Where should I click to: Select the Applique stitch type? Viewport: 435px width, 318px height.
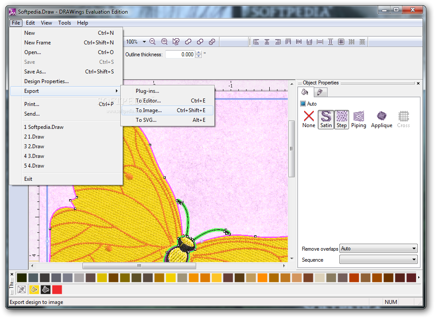click(382, 119)
